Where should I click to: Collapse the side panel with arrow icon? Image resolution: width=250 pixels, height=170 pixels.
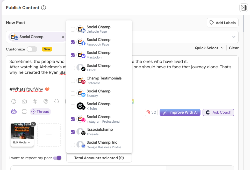pos(244,8)
